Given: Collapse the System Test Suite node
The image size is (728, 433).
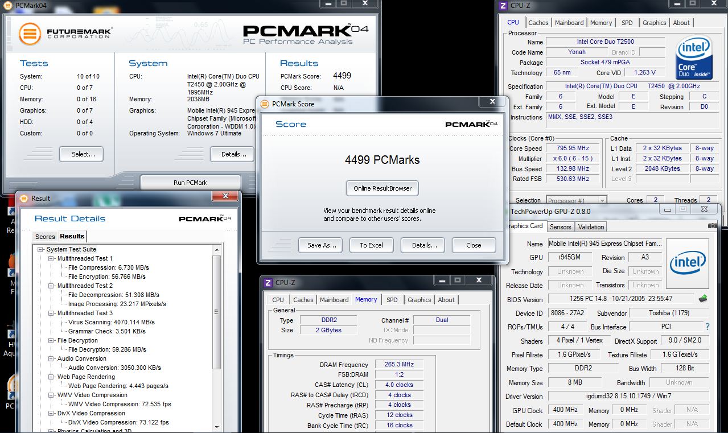Looking at the screenshot, I should (41, 249).
